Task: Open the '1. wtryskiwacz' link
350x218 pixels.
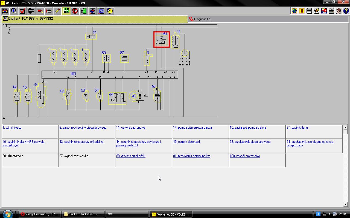Action: [12, 128]
